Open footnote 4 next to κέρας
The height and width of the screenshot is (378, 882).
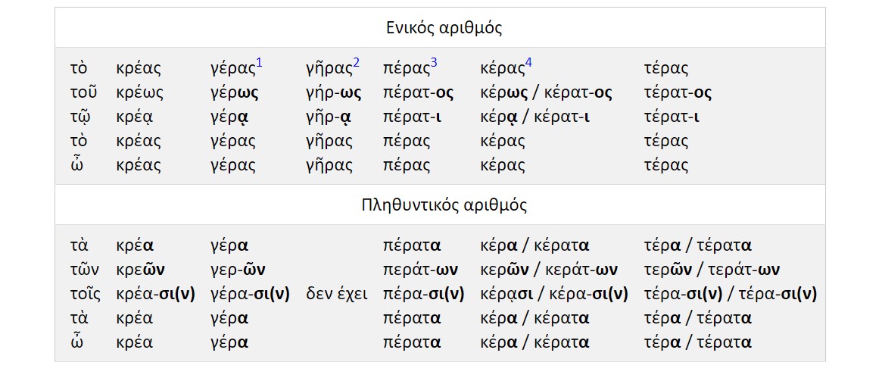coord(528,62)
